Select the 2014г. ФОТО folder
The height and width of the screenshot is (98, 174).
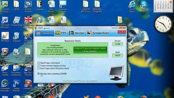pyautogui.click(x=120, y=21)
